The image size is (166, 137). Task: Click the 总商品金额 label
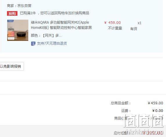[x=121, y=103]
